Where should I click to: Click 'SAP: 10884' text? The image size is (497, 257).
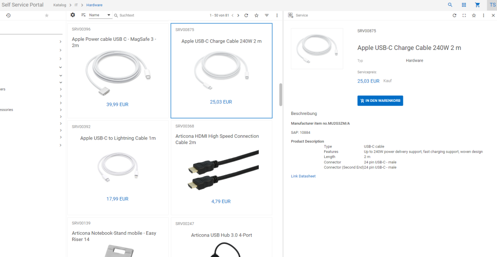point(300,132)
